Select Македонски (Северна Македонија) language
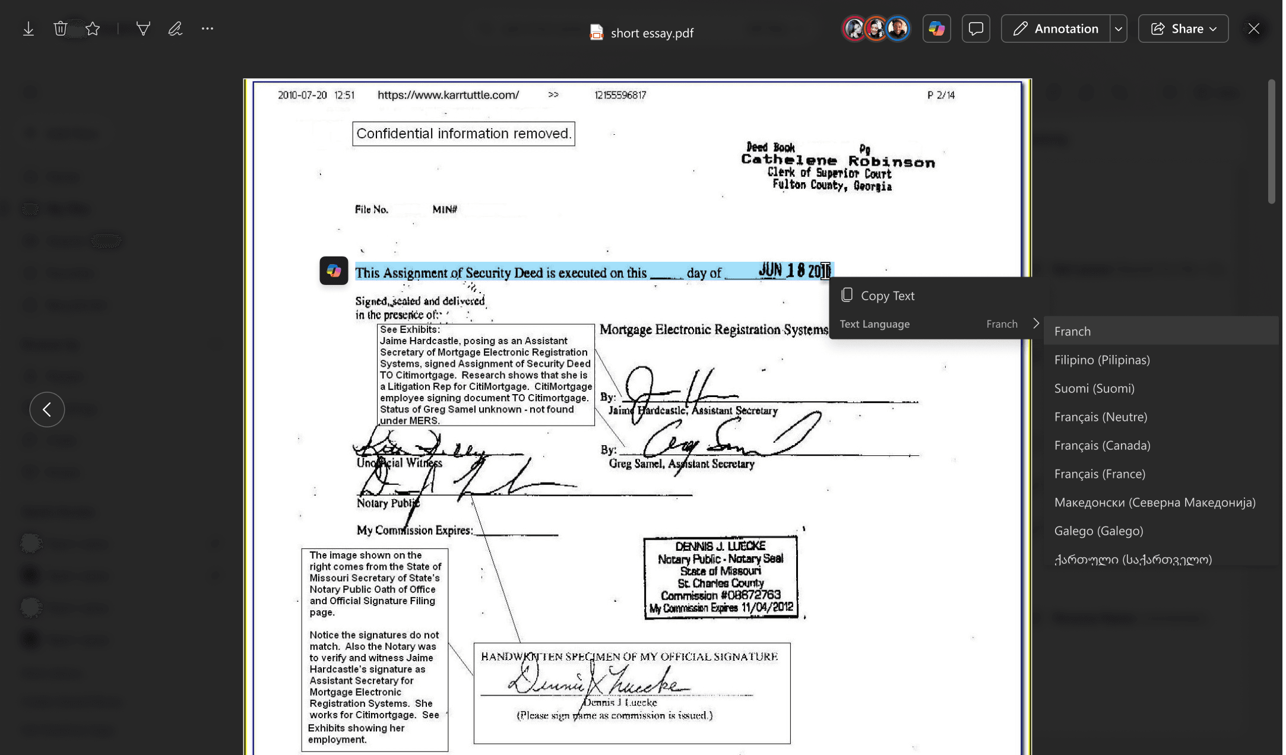 [x=1161, y=502]
